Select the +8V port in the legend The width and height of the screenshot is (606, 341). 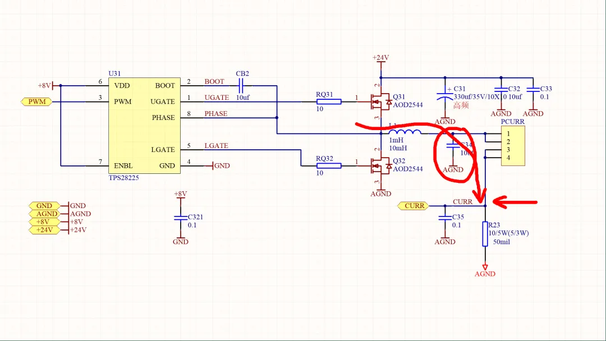point(44,222)
